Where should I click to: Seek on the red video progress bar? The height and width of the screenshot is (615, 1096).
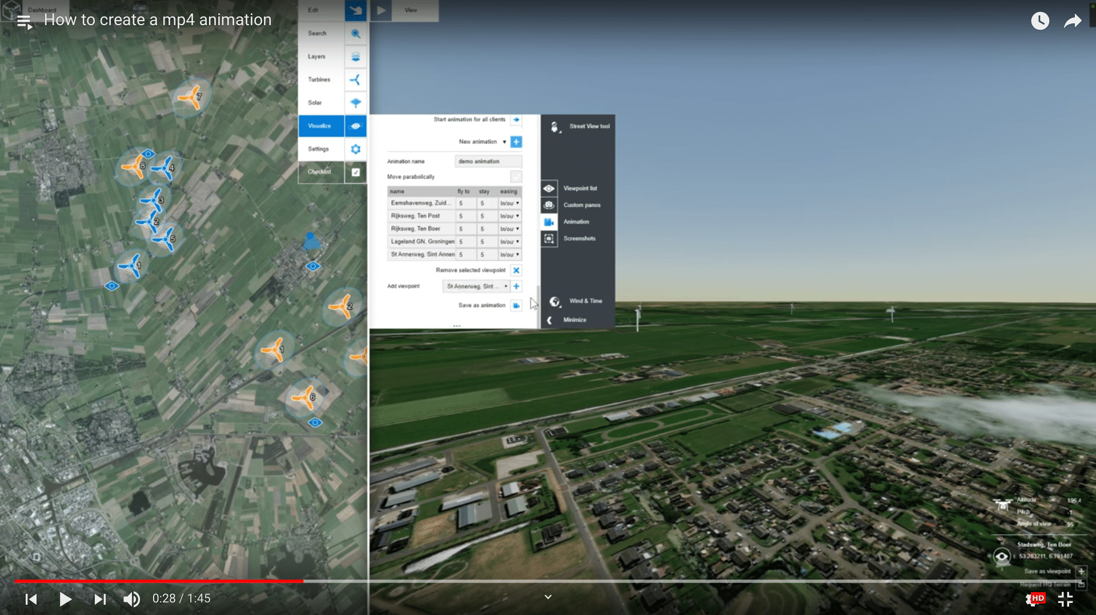(159, 581)
